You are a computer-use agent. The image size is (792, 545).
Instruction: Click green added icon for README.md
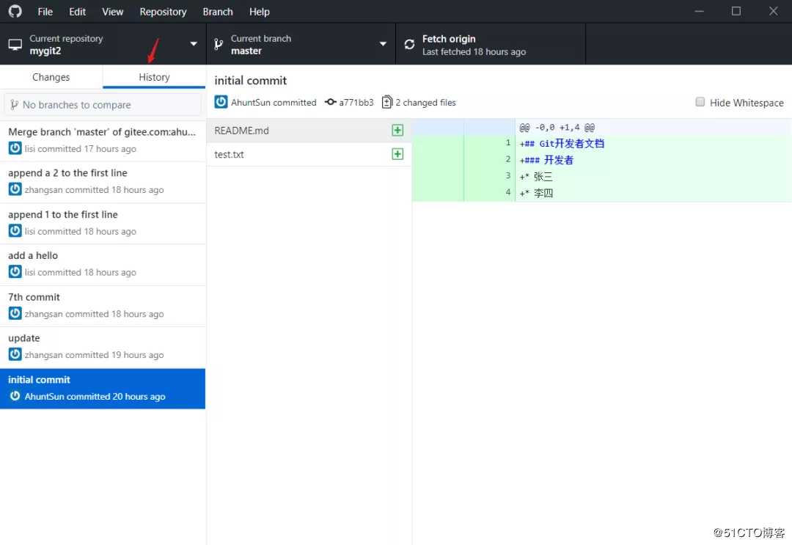[397, 131]
